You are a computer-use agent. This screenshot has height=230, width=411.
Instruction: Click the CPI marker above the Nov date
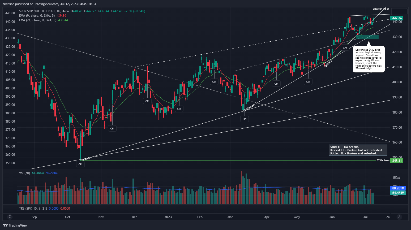(x=112, y=128)
